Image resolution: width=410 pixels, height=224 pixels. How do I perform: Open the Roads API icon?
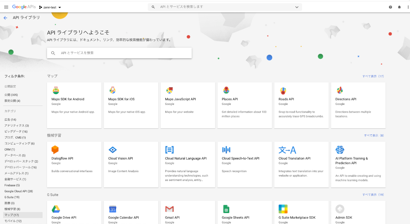(283, 91)
